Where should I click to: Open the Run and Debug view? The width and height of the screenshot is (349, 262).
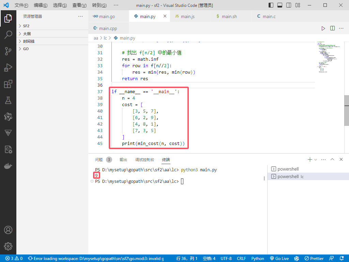point(8,68)
